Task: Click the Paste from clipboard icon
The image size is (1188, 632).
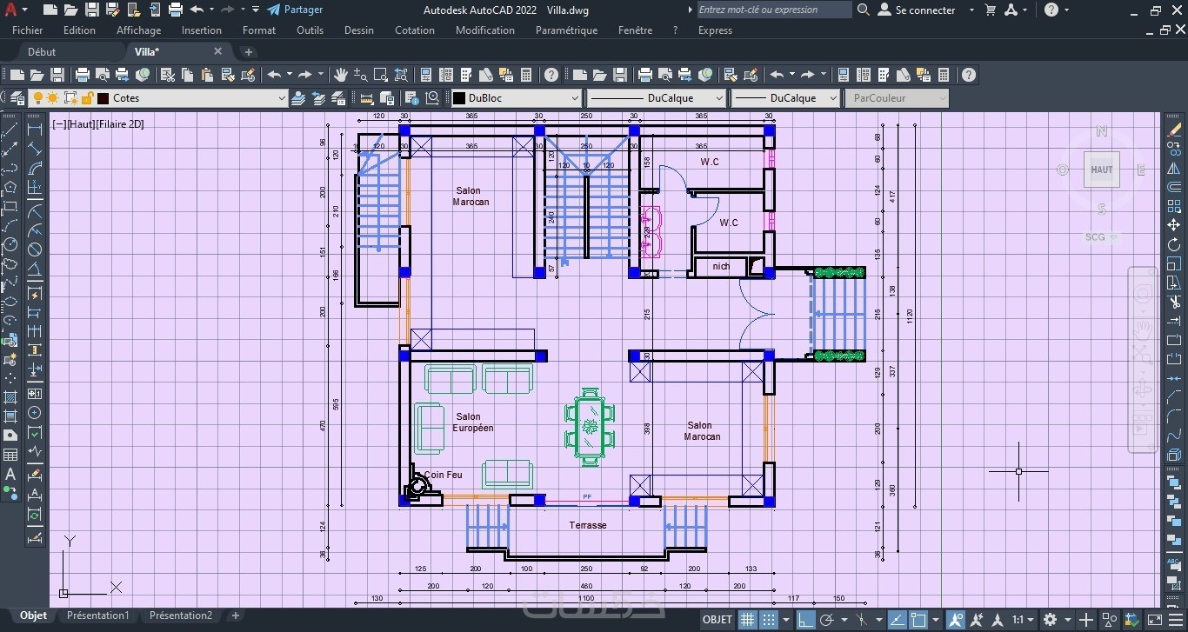Action: tap(207, 75)
